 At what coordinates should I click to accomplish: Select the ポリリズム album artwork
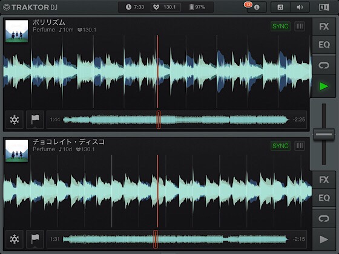click(17, 31)
